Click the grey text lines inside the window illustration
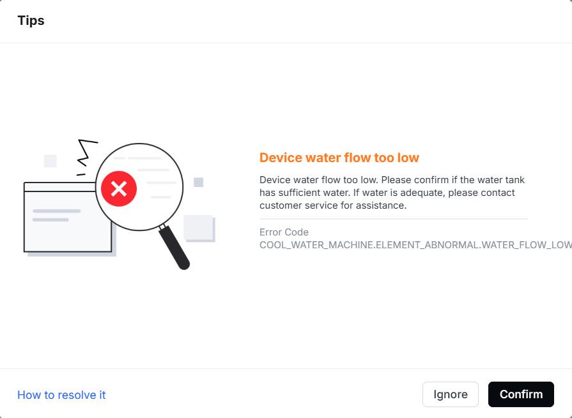Viewport: 572px width, 418px height. (x=56, y=215)
